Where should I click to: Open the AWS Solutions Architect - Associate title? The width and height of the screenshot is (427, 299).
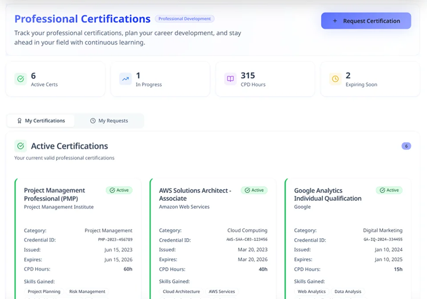click(x=195, y=194)
